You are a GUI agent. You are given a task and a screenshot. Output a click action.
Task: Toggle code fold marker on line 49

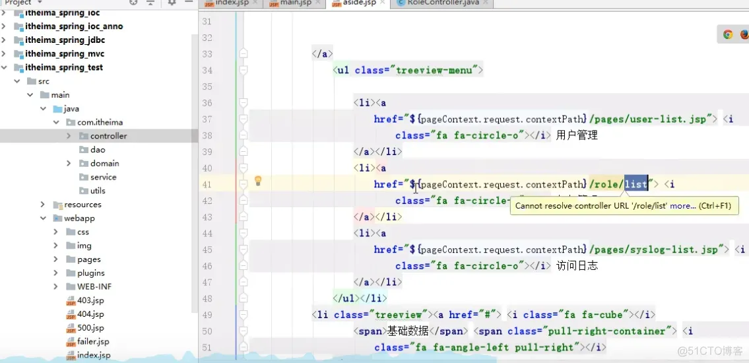(x=244, y=315)
